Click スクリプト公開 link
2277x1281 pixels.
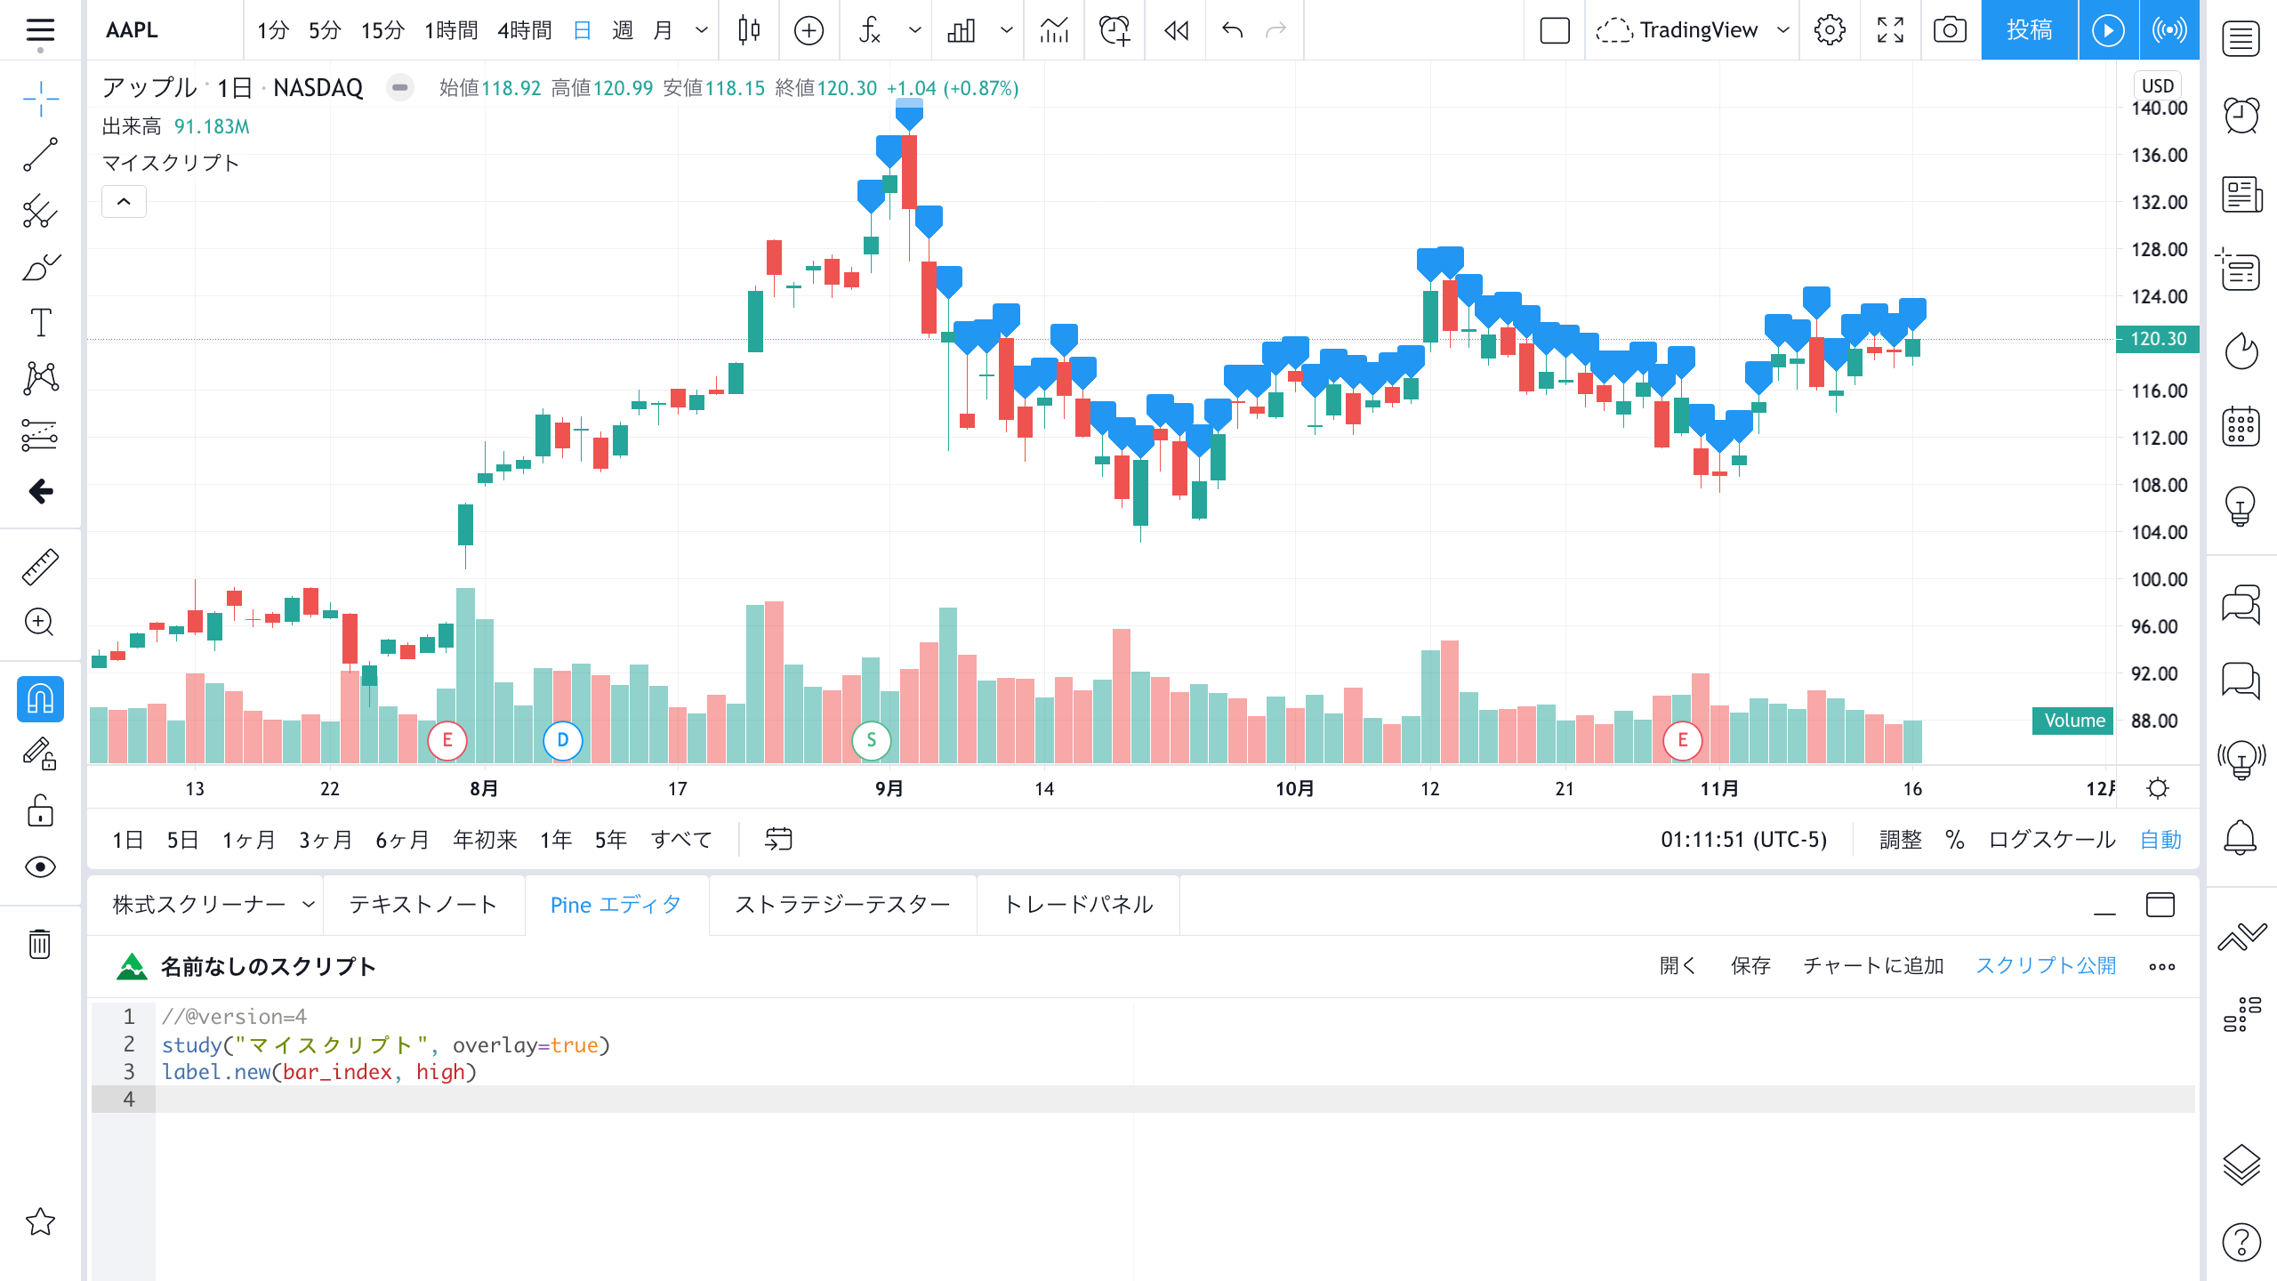tap(2046, 966)
